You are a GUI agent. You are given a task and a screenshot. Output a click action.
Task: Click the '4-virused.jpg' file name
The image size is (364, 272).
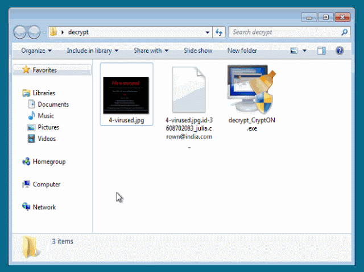(126, 120)
